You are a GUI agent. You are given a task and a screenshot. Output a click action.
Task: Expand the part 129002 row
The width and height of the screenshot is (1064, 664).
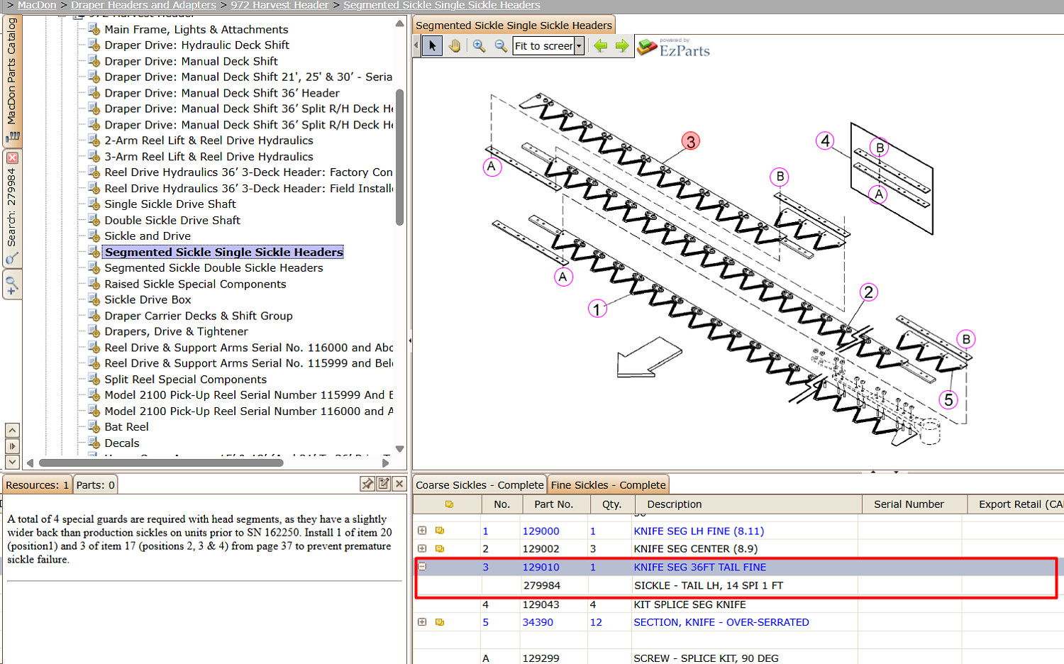[x=422, y=548]
